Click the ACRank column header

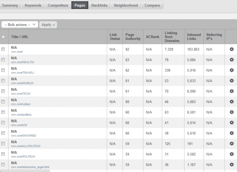point(153,37)
